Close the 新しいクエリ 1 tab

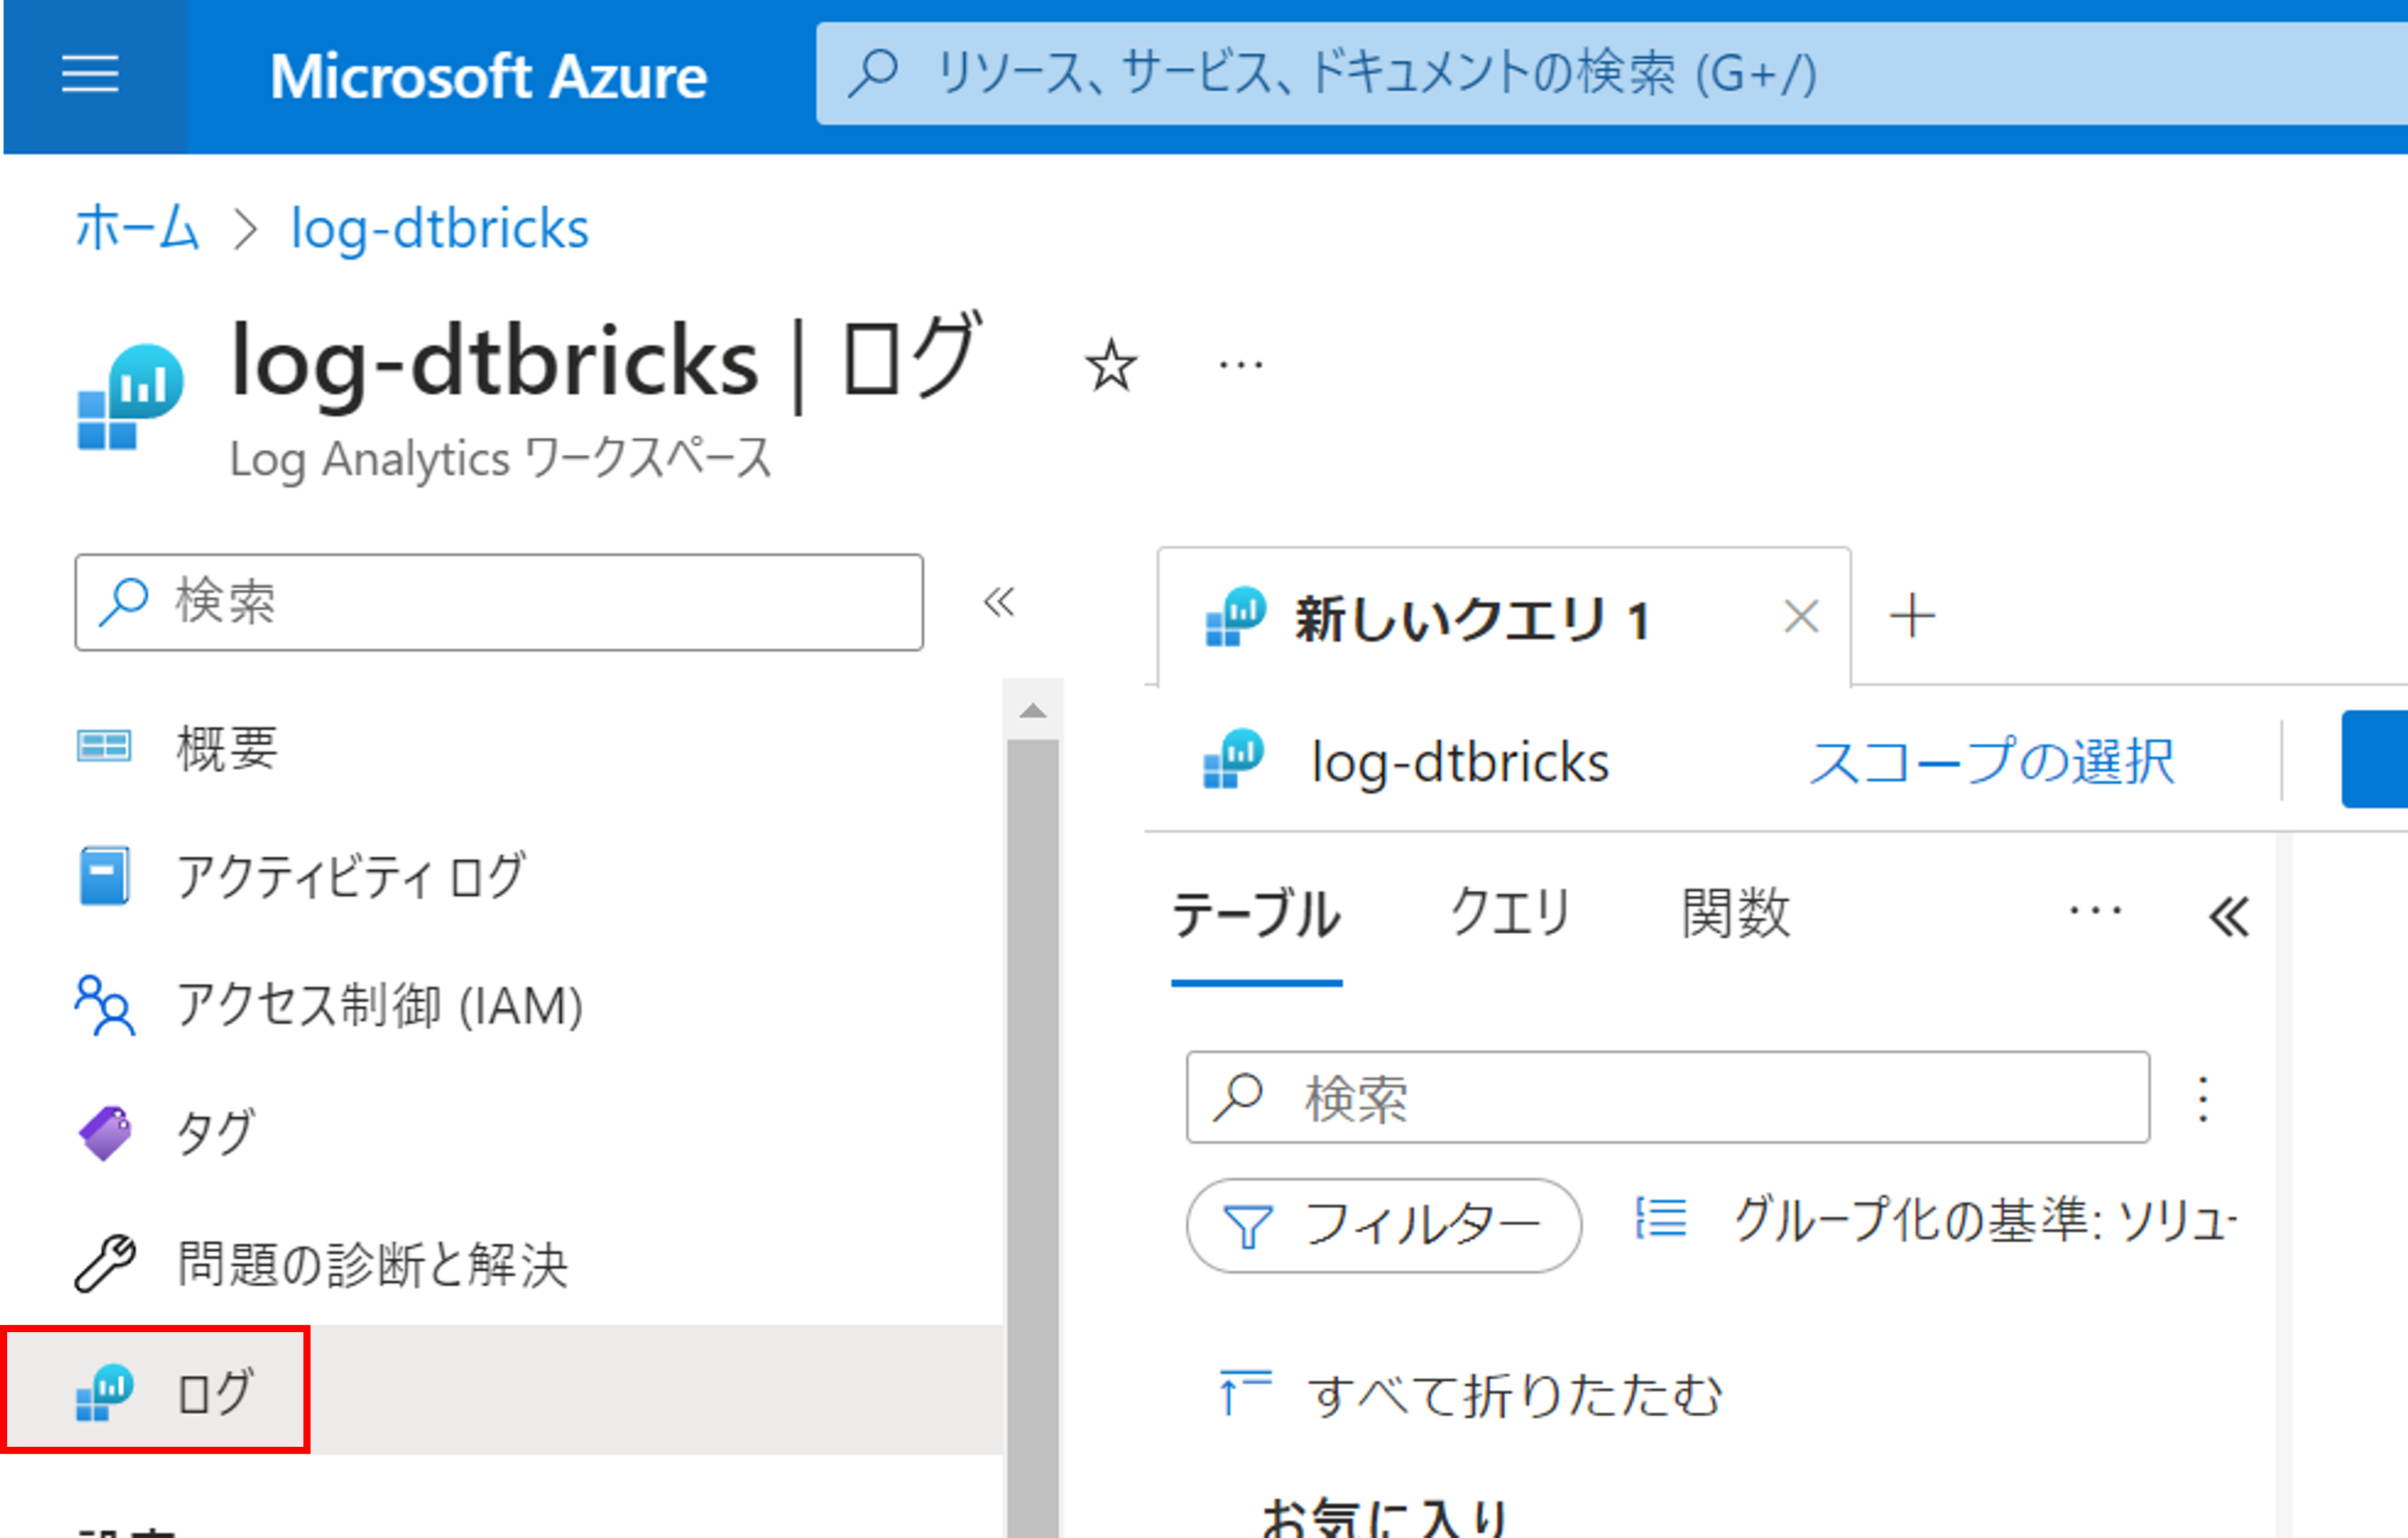(x=1801, y=617)
